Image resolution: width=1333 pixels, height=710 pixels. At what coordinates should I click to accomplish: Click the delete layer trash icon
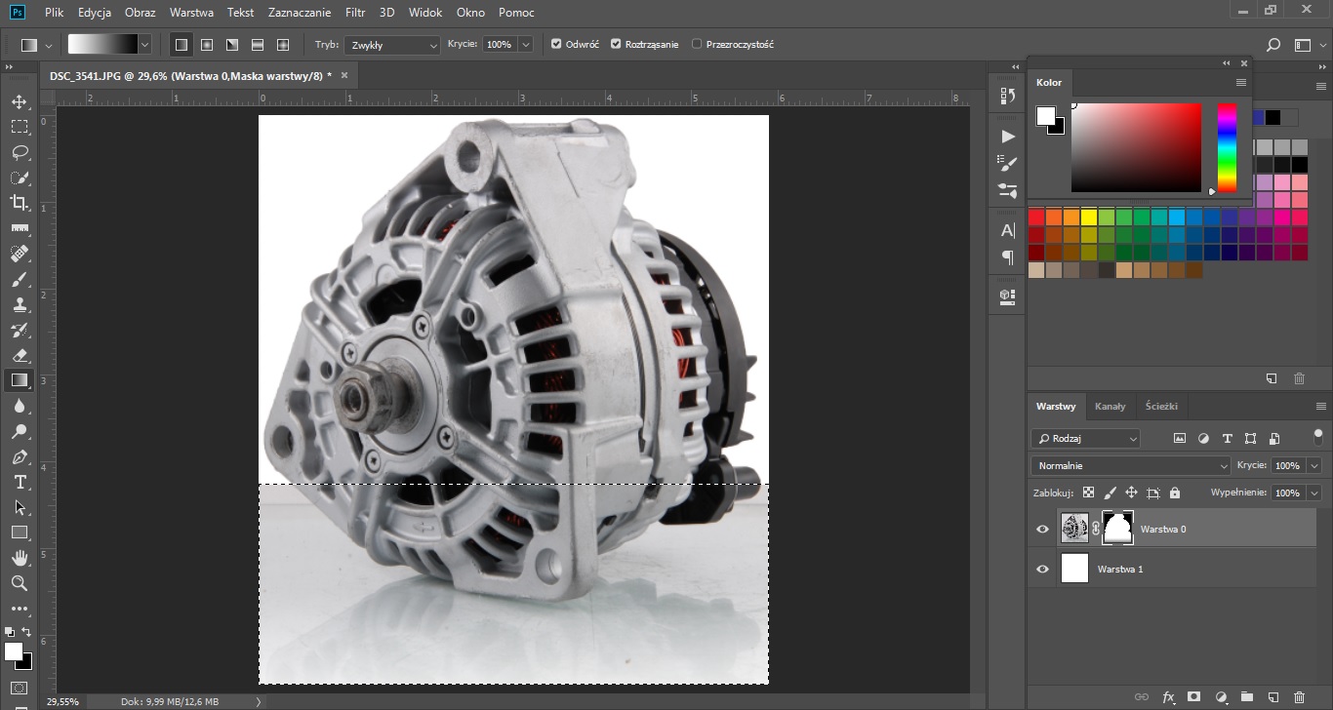(x=1298, y=697)
